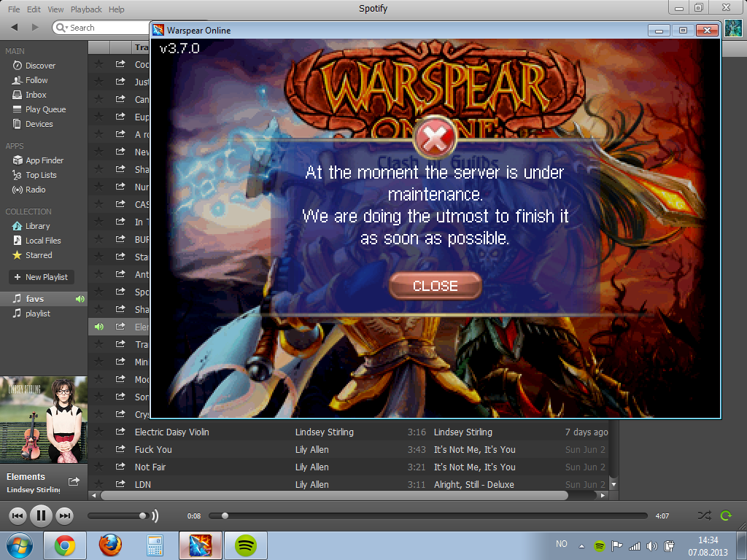
Task: Launch Chrome from the taskbar
Action: pos(65,545)
